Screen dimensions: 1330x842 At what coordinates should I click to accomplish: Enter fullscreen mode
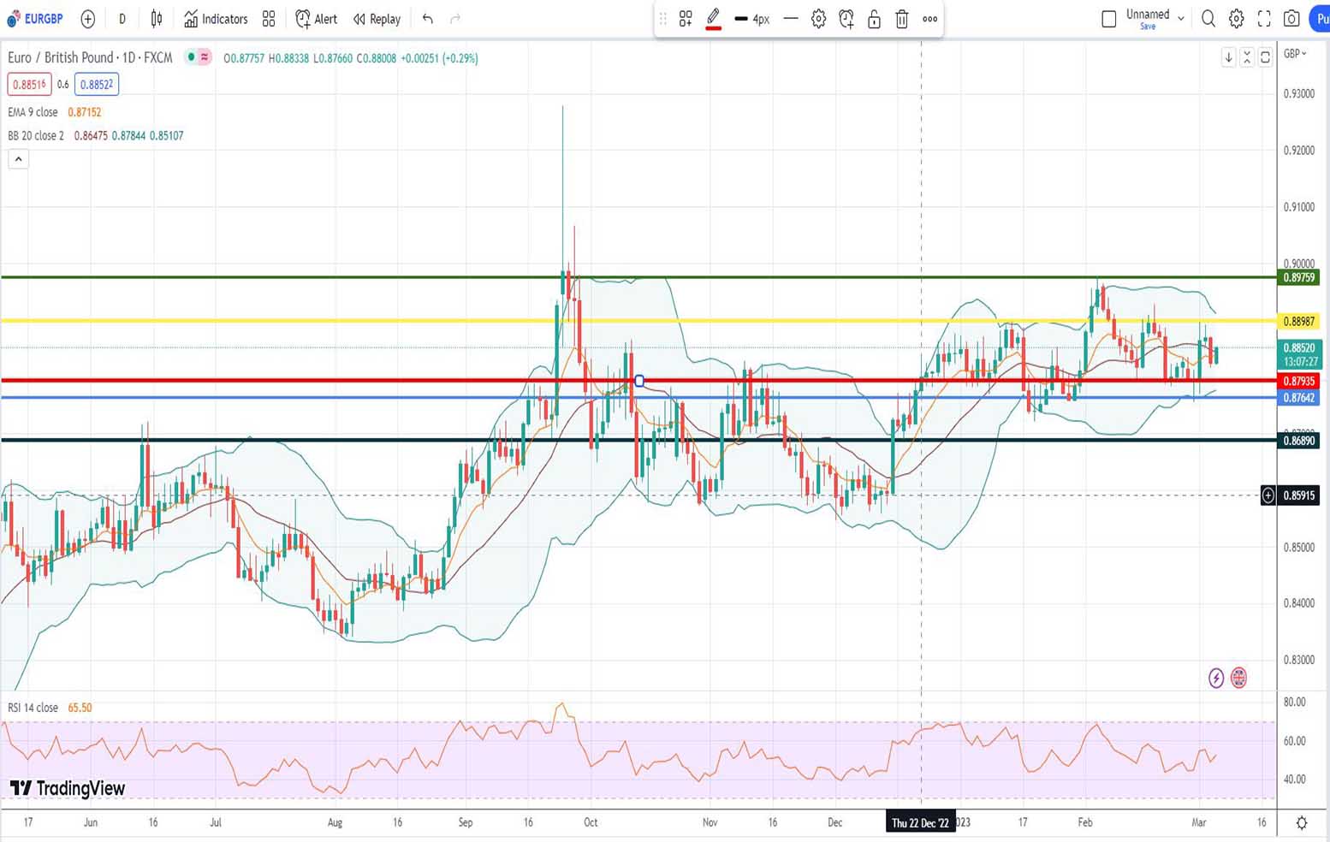(x=1264, y=19)
